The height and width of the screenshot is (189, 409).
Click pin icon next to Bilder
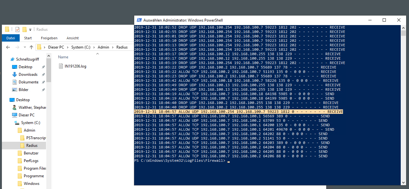43,90
